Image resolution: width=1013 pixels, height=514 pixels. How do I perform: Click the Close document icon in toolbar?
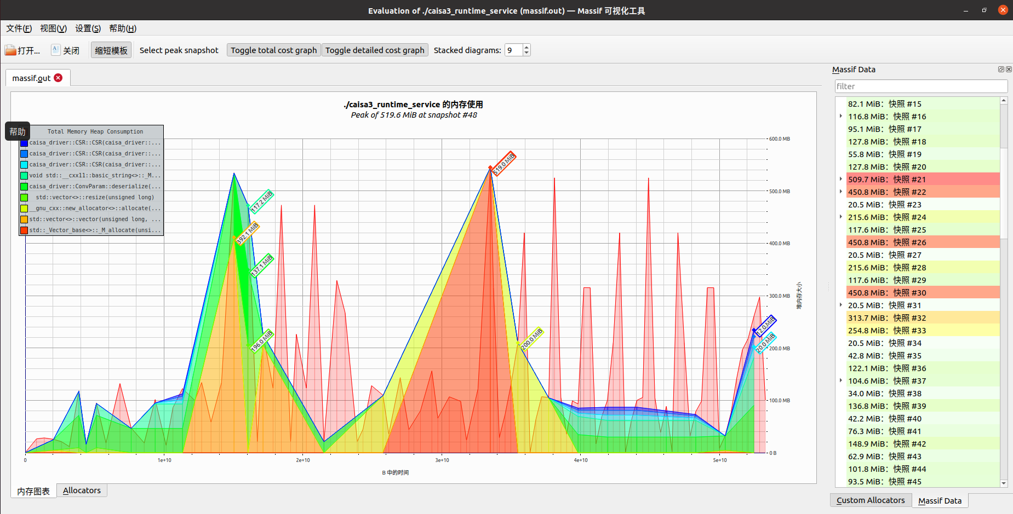pyautogui.click(x=55, y=50)
